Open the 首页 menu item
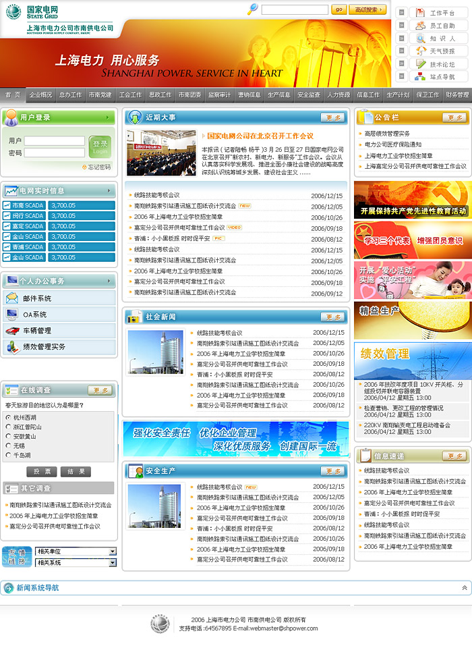The width and height of the screenshot is (472, 646). click(13, 95)
